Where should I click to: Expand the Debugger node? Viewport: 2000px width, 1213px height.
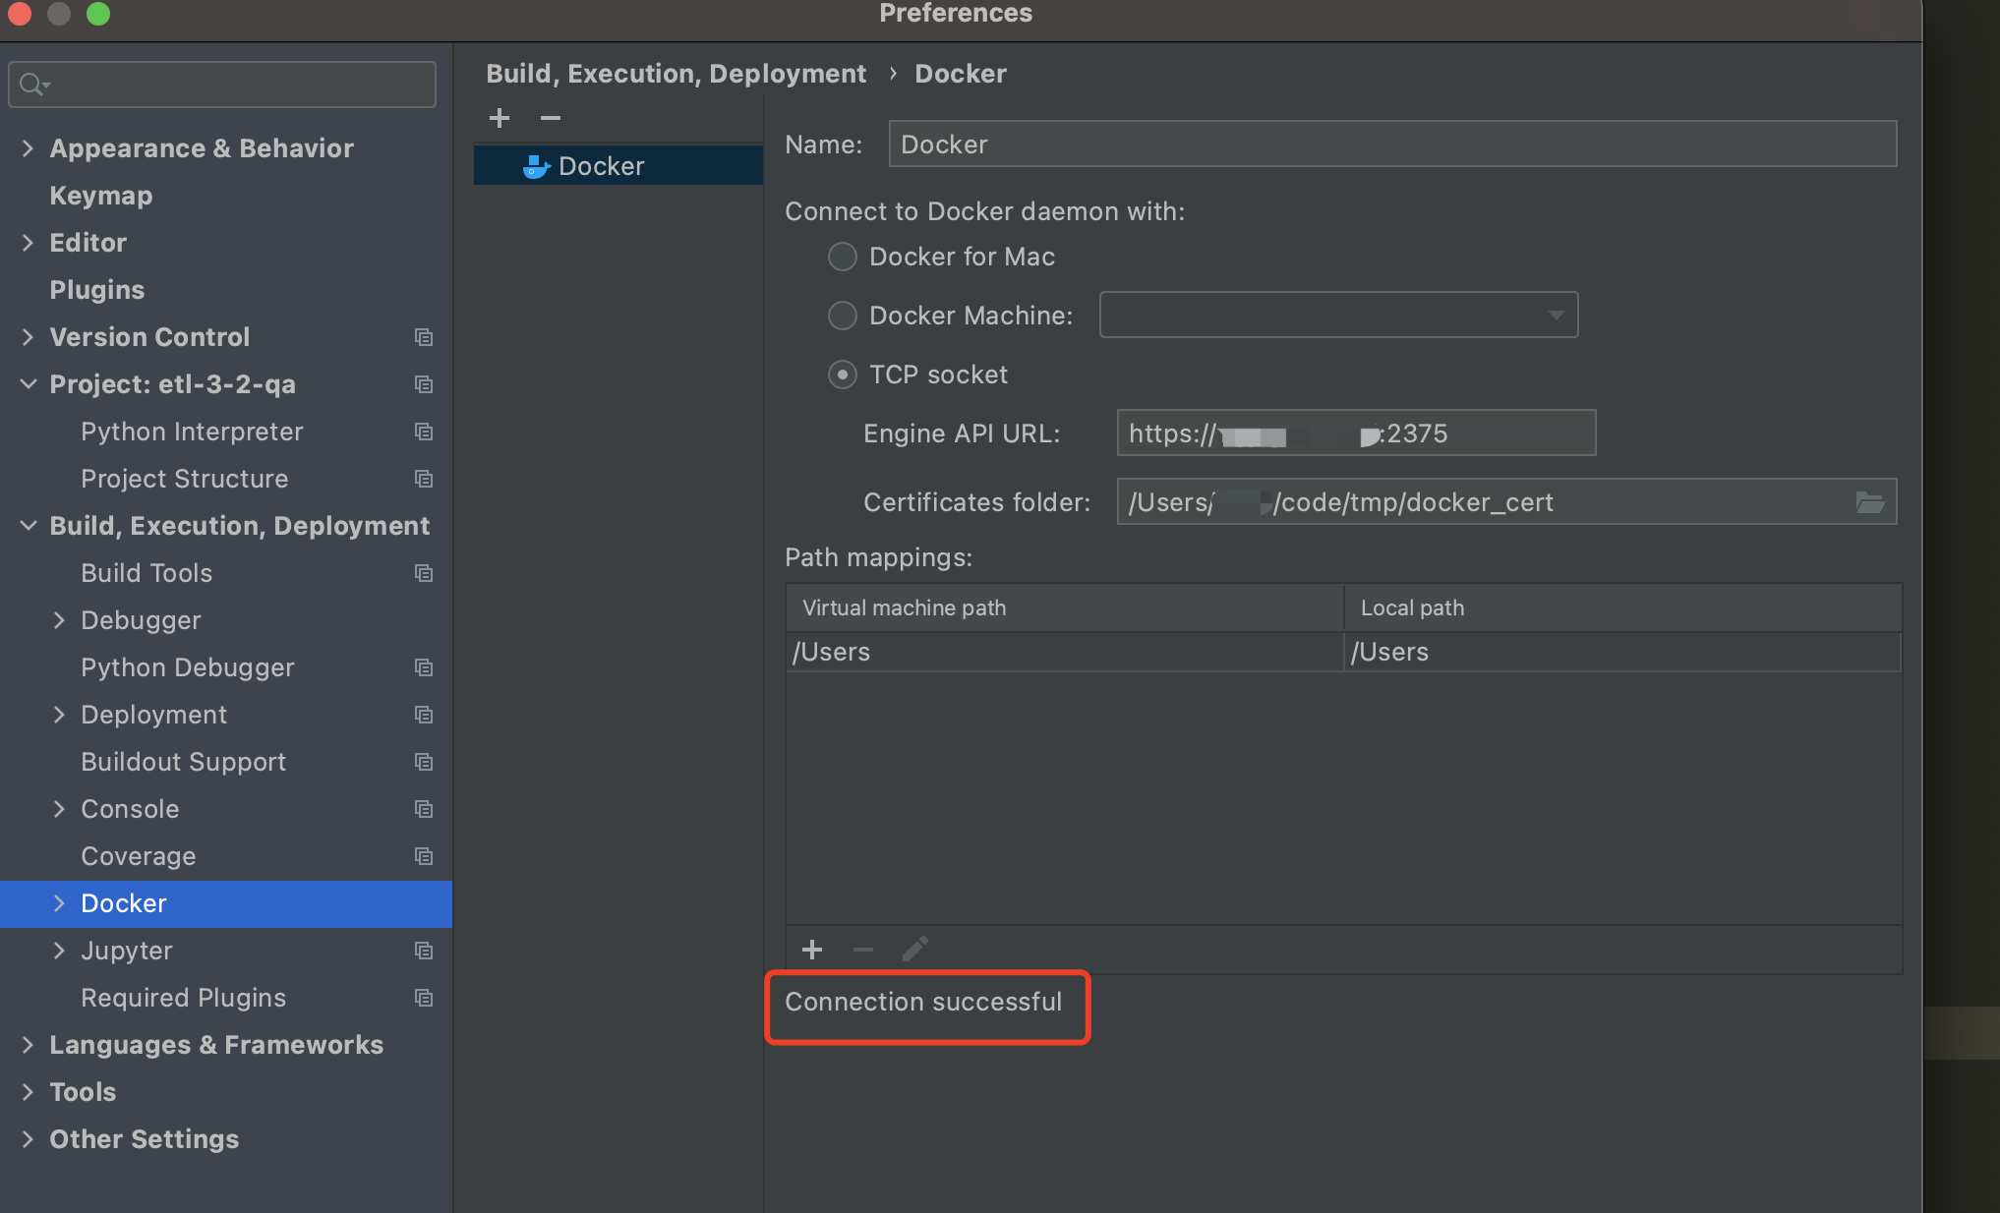click(59, 620)
